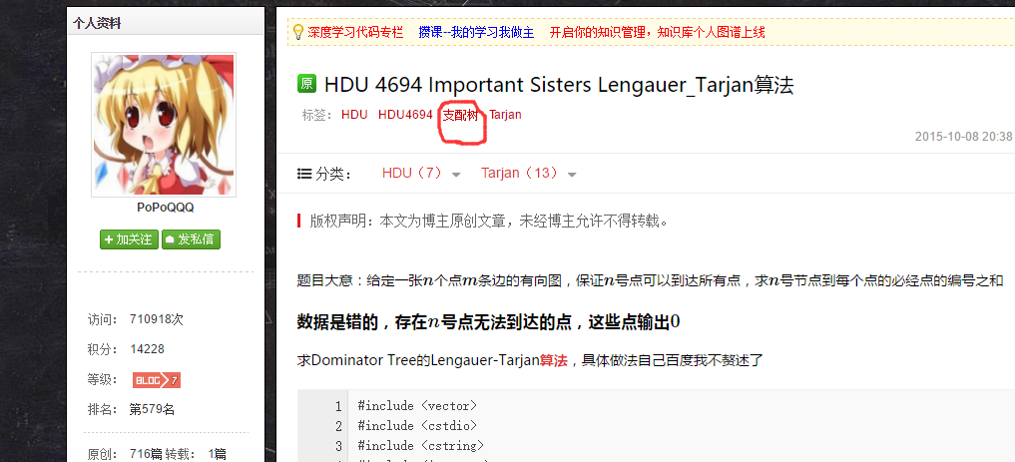The width and height of the screenshot is (1015, 462).
Task: Click the green 原 original badge icon
Action: click(306, 84)
